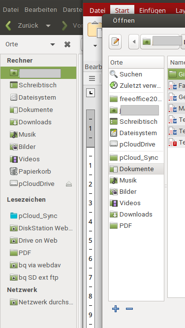Viewport: 185px width, 328px height.
Task: Click the hamburger menu icon in word processor
Action: tap(92, 78)
